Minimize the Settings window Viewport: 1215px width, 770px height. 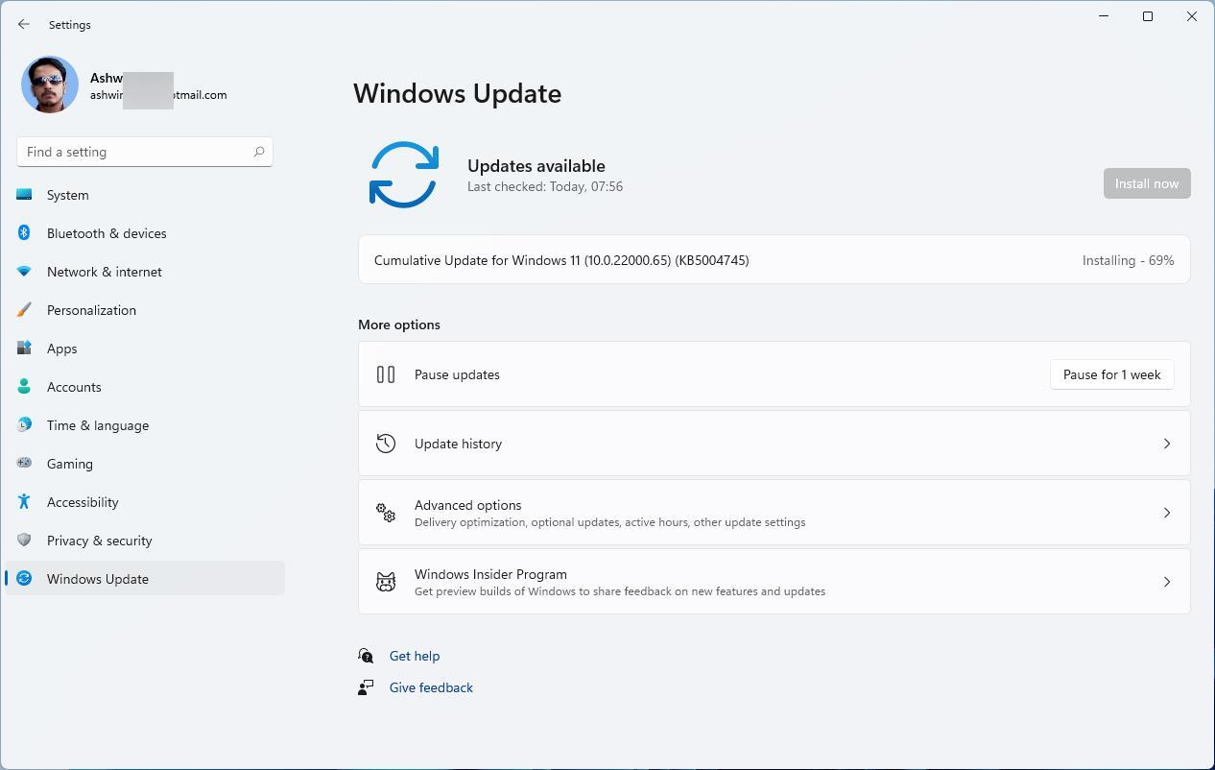[x=1104, y=16]
